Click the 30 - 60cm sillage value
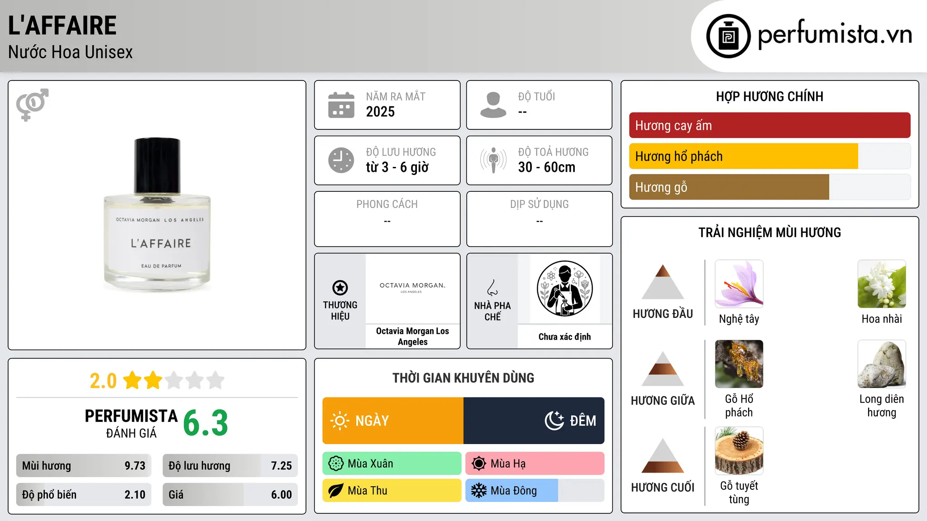Image resolution: width=927 pixels, height=521 pixels. coord(547,167)
